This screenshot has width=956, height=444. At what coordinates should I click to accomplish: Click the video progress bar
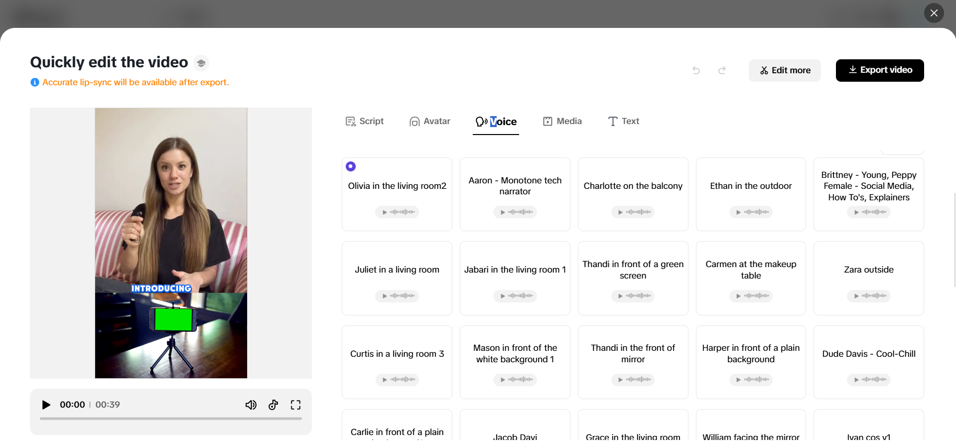coord(171,419)
